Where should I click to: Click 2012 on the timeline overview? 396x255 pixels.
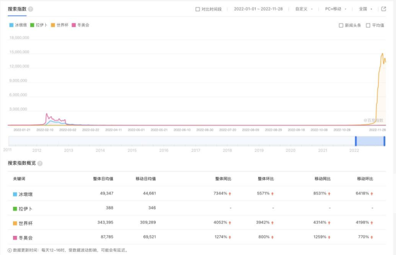36,151
